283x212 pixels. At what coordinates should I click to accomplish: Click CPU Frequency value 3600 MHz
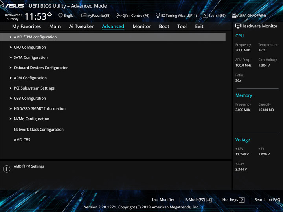click(243, 50)
